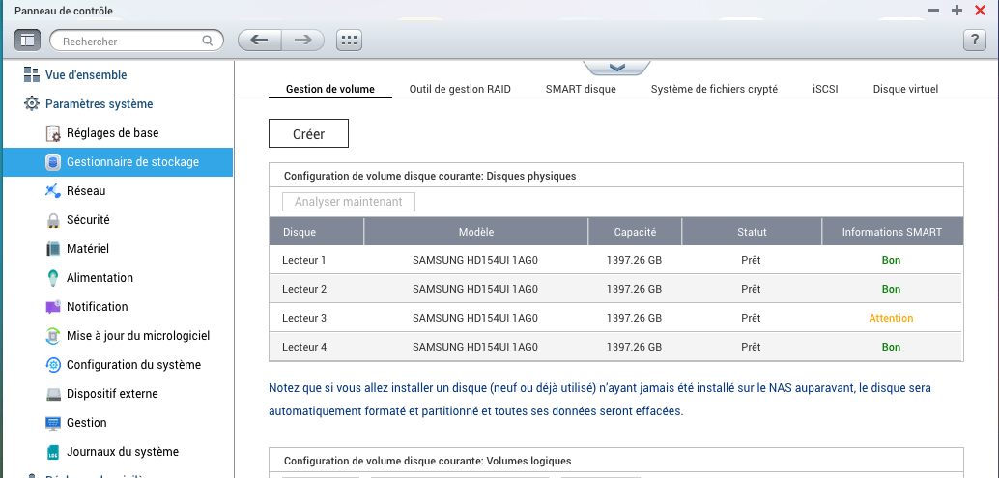Click the Matériel icon
The height and width of the screenshot is (478, 999).
tap(53, 249)
